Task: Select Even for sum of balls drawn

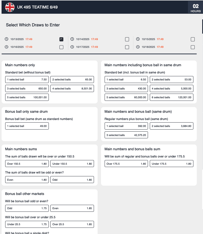Action: 27,180
